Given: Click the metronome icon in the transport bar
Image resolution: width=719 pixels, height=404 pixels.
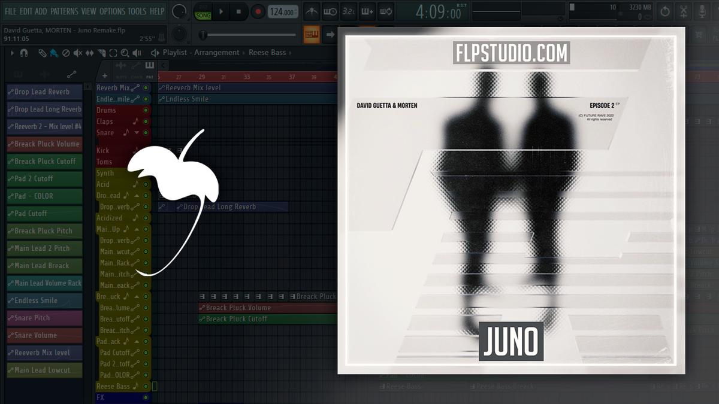Looking at the screenshot, I should [312, 11].
